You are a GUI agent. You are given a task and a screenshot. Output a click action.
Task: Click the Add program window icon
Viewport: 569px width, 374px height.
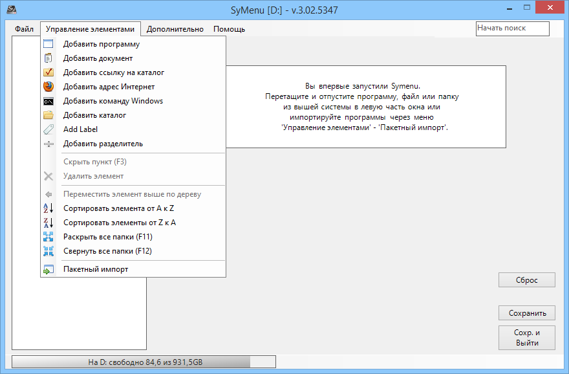(x=48, y=44)
